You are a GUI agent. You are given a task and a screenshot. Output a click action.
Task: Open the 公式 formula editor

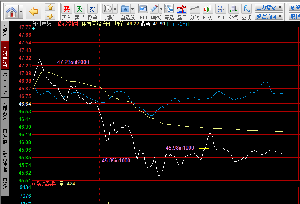pos(247,12)
